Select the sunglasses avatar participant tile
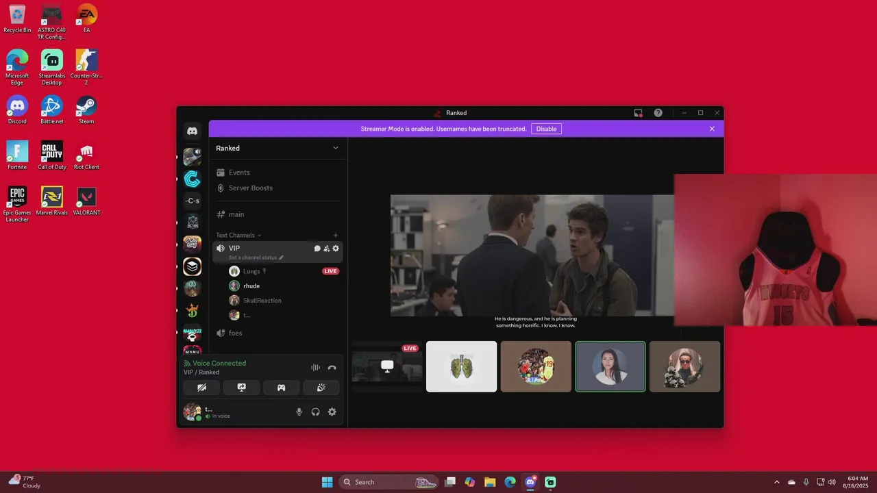This screenshot has width=877, height=493. click(x=684, y=366)
